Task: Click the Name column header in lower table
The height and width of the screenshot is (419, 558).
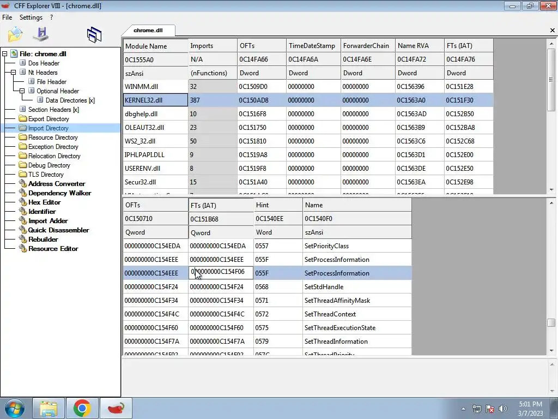Action: [357, 205]
